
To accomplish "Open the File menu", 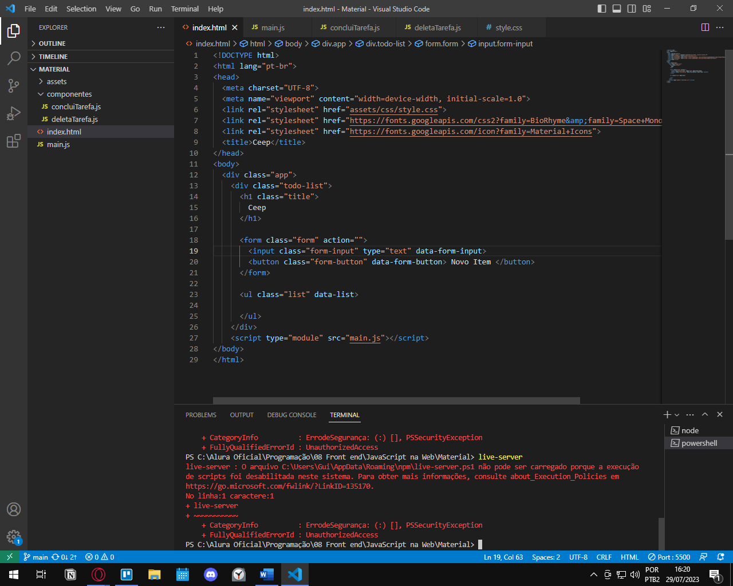I will coord(30,9).
